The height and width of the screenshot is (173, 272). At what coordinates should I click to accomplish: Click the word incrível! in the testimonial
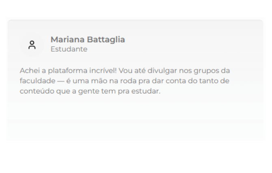(103, 71)
